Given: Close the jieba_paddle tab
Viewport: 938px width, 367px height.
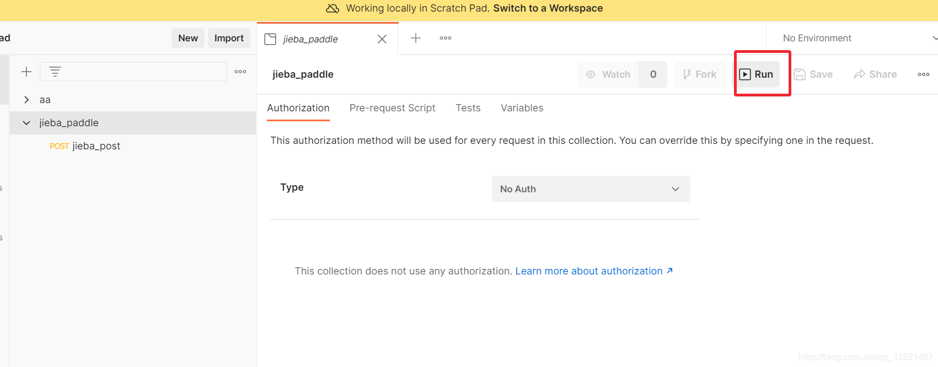Looking at the screenshot, I should (x=382, y=39).
